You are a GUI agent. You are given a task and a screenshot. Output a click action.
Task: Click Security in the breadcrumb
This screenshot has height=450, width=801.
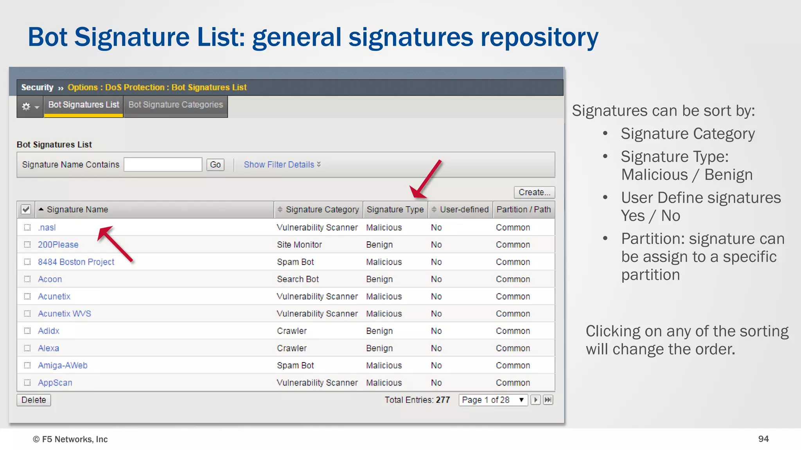[37, 87]
